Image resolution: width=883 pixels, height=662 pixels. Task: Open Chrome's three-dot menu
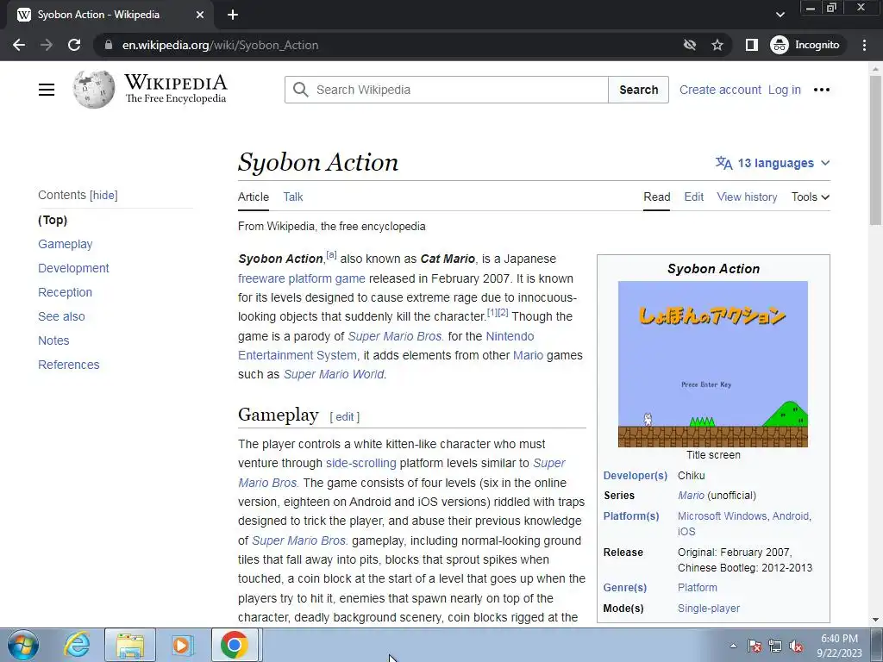[864, 45]
